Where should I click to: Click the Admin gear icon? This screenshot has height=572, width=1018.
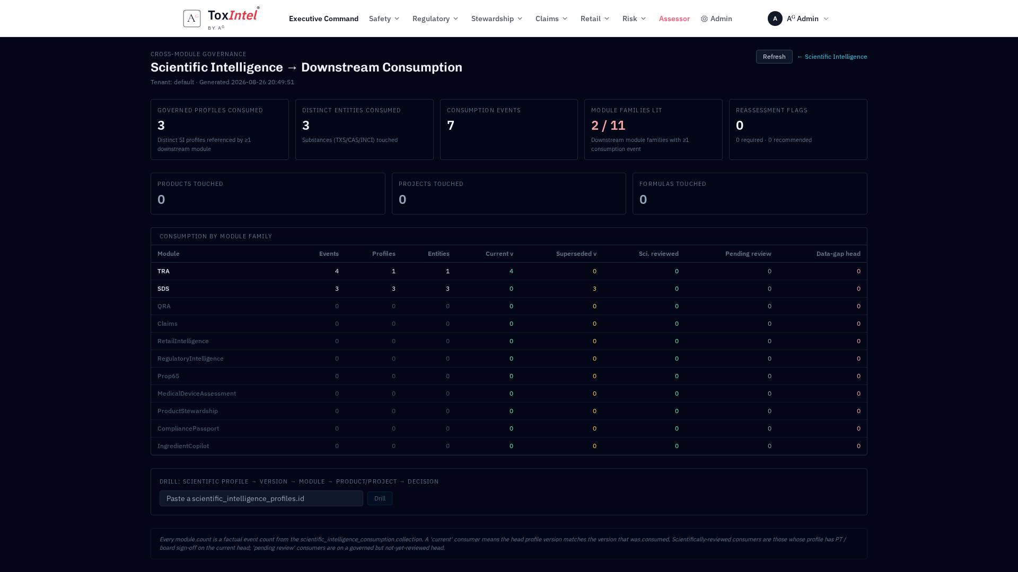click(x=704, y=19)
